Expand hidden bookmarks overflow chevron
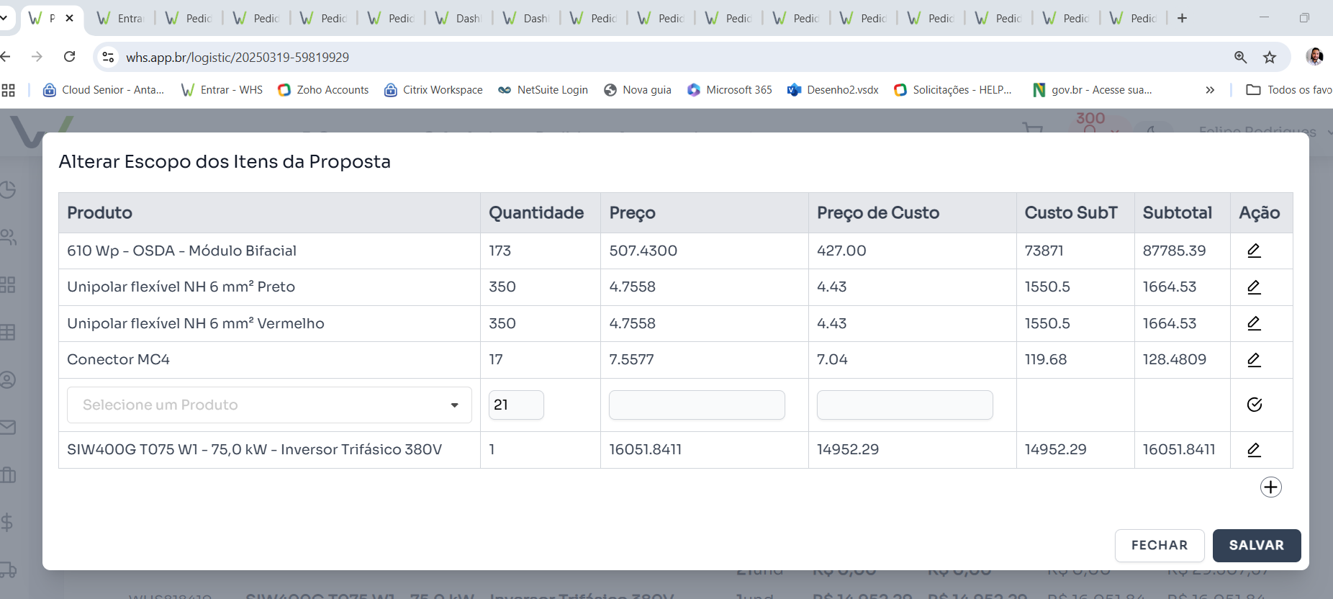The image size is (1333, 599). click(x=1210, y=90)
